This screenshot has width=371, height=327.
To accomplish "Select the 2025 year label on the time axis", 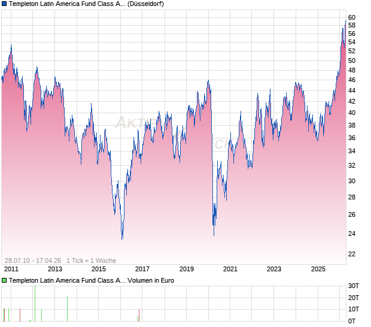I will [317, 270].
